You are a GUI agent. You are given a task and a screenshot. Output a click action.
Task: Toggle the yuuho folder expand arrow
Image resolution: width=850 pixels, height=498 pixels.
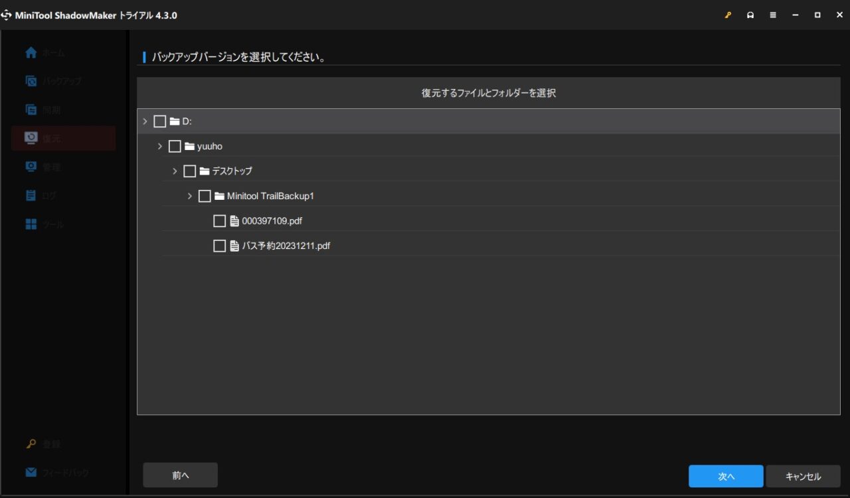click(160, 146)
